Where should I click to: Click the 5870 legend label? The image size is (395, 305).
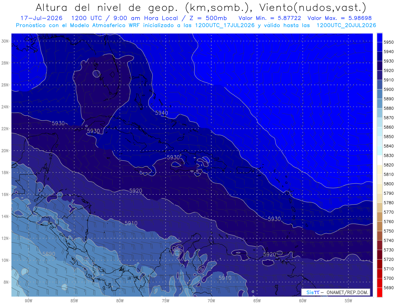coord(389,118)
